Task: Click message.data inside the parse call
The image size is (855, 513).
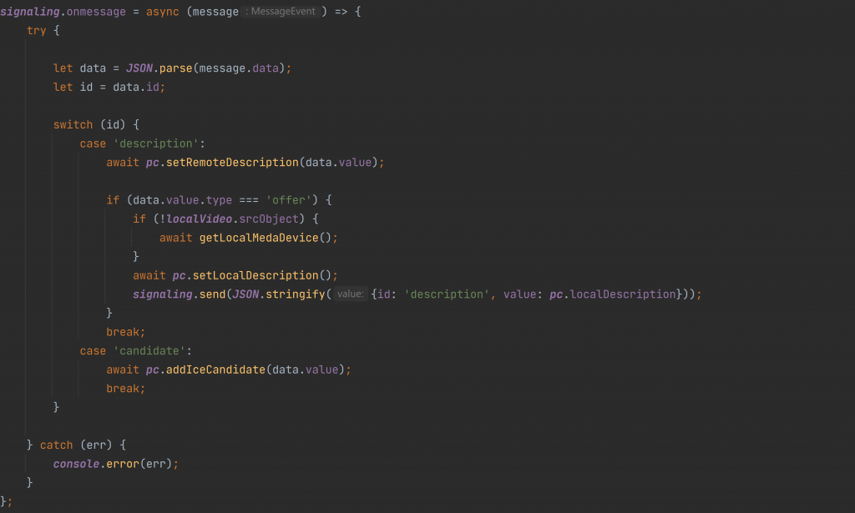Action: pyautogui.click(x=239, y=68)
